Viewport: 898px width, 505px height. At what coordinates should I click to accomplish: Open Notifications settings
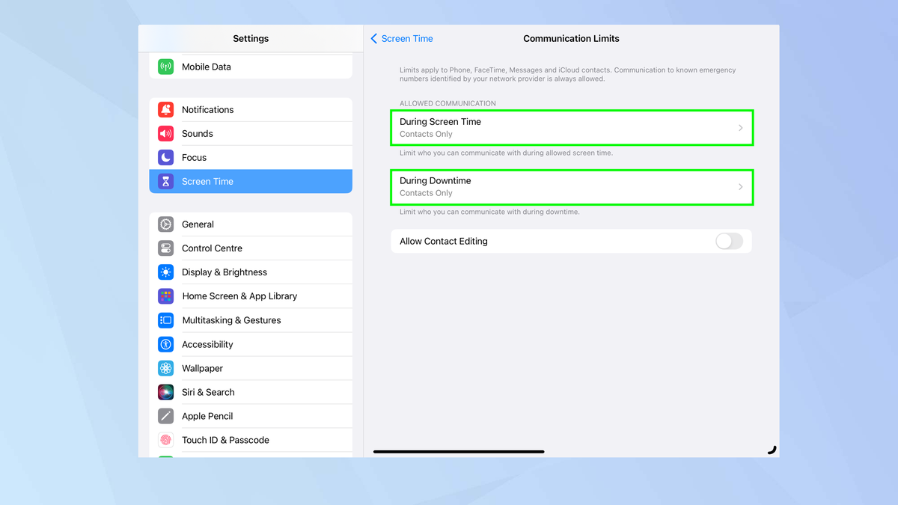pyautogui.click(x=251, y=109)
